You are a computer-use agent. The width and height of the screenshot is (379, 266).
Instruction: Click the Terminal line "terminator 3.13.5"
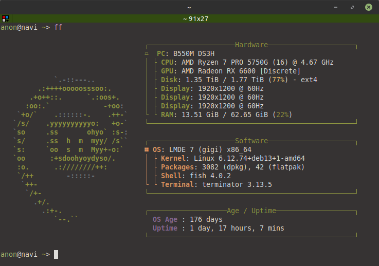coord(216,184)
